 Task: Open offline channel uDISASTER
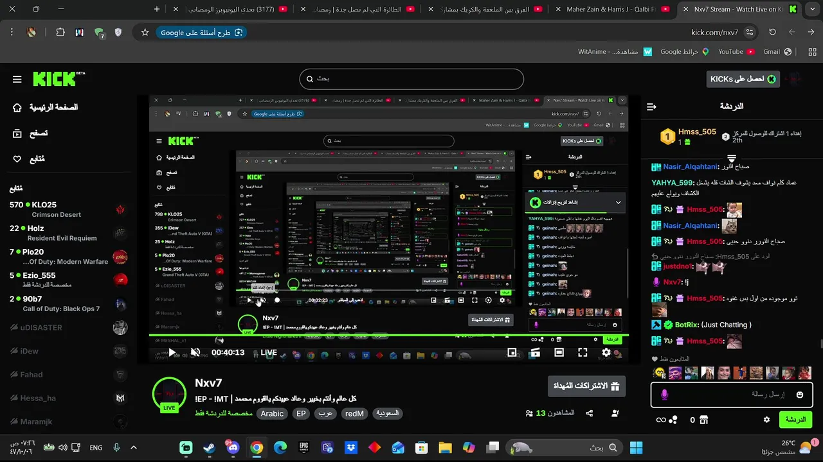[x=69, y=327]
